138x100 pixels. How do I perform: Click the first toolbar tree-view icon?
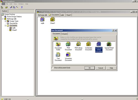tap(2, 7)
